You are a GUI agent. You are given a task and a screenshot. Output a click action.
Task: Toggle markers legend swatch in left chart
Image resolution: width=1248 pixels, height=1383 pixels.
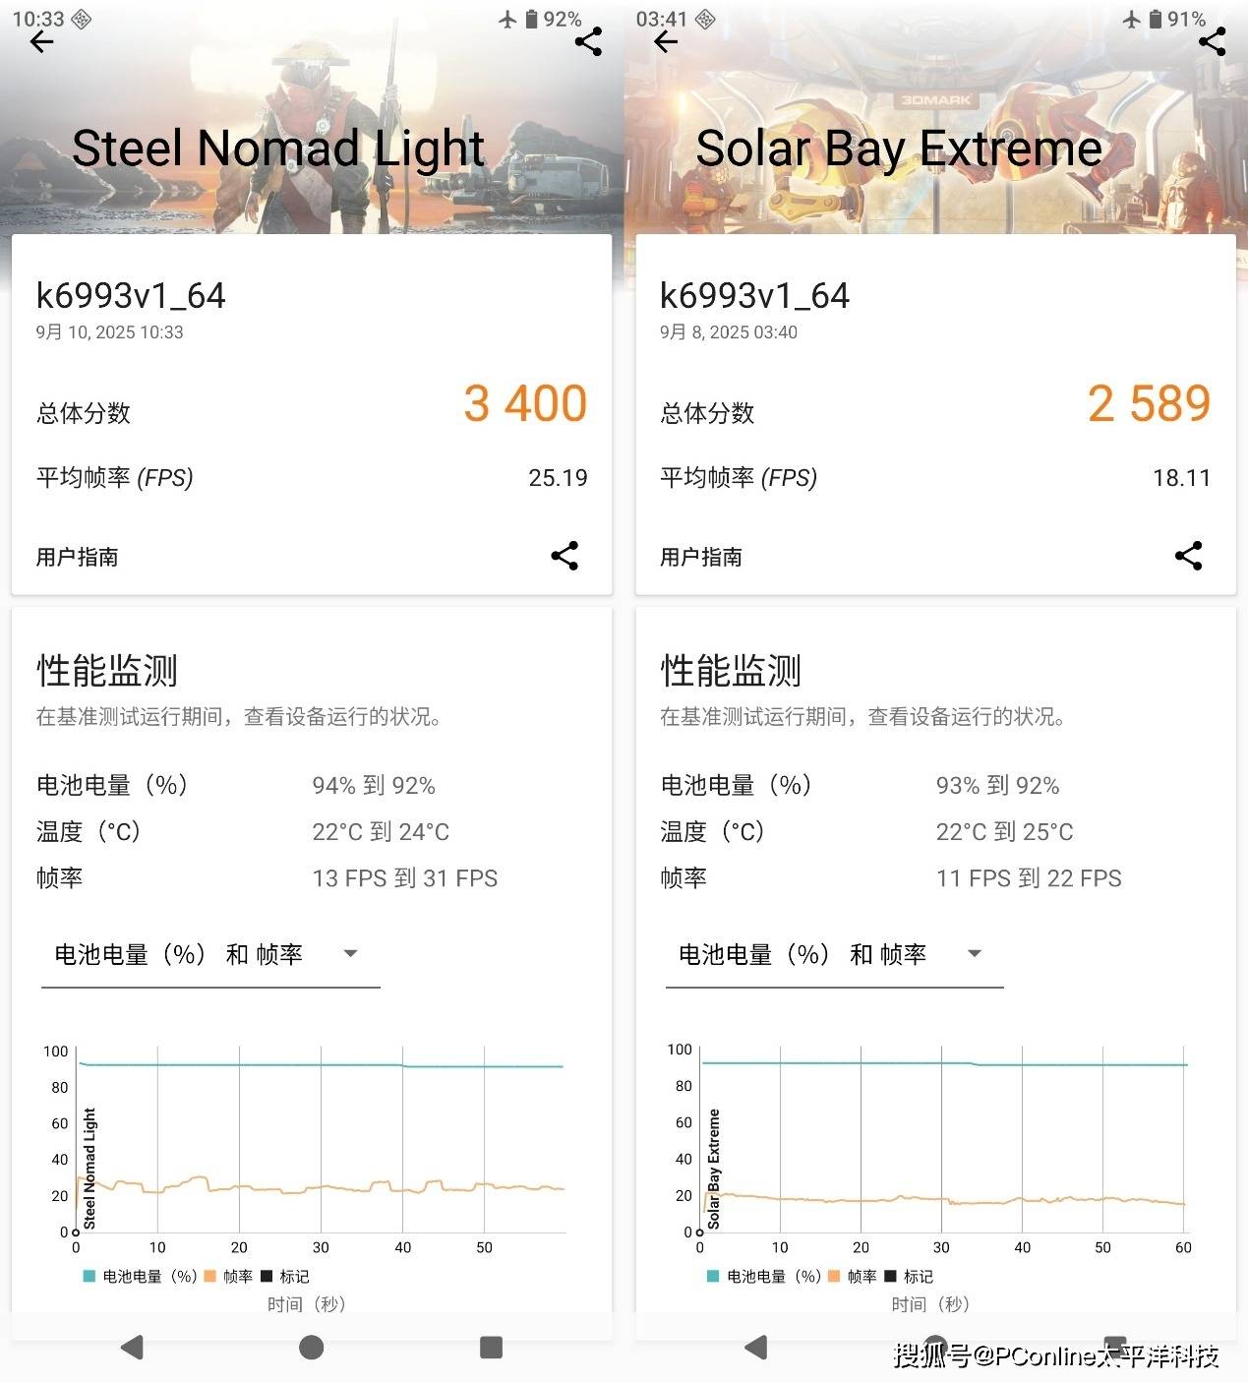pyautogui.click(x=266, y=1276)
